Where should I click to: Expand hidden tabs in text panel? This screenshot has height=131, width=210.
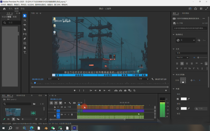point(19,13)
